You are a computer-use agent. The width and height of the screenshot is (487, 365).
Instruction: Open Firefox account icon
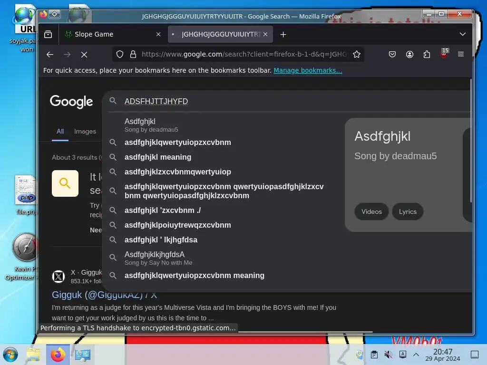[409, 54]
